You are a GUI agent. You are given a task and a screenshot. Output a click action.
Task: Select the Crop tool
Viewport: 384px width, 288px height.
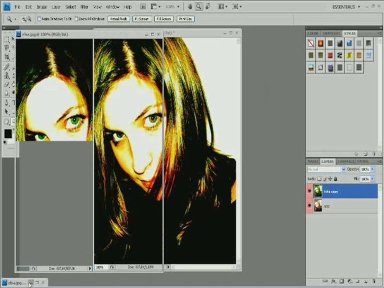coord(7,57)
